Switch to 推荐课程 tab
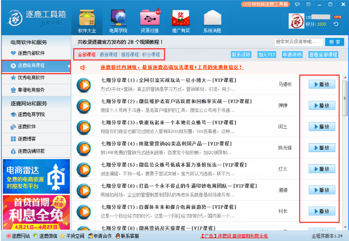Screen dimensions: 349x241 click(130, 54)
